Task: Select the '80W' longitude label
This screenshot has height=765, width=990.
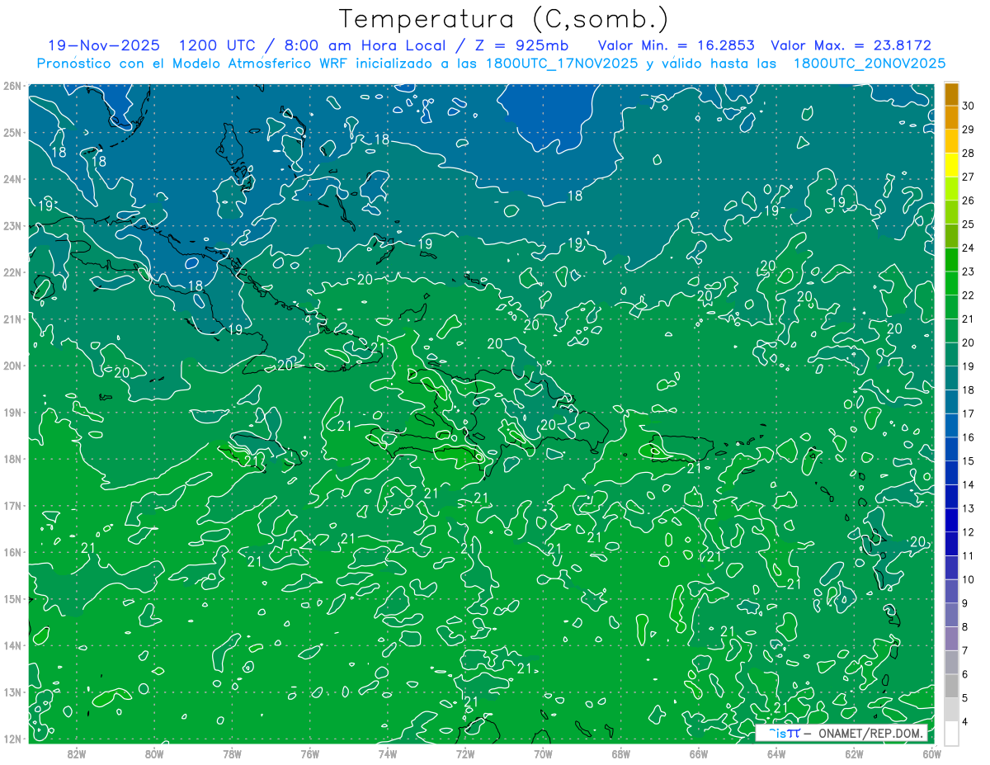Action: tap(153, 753)
